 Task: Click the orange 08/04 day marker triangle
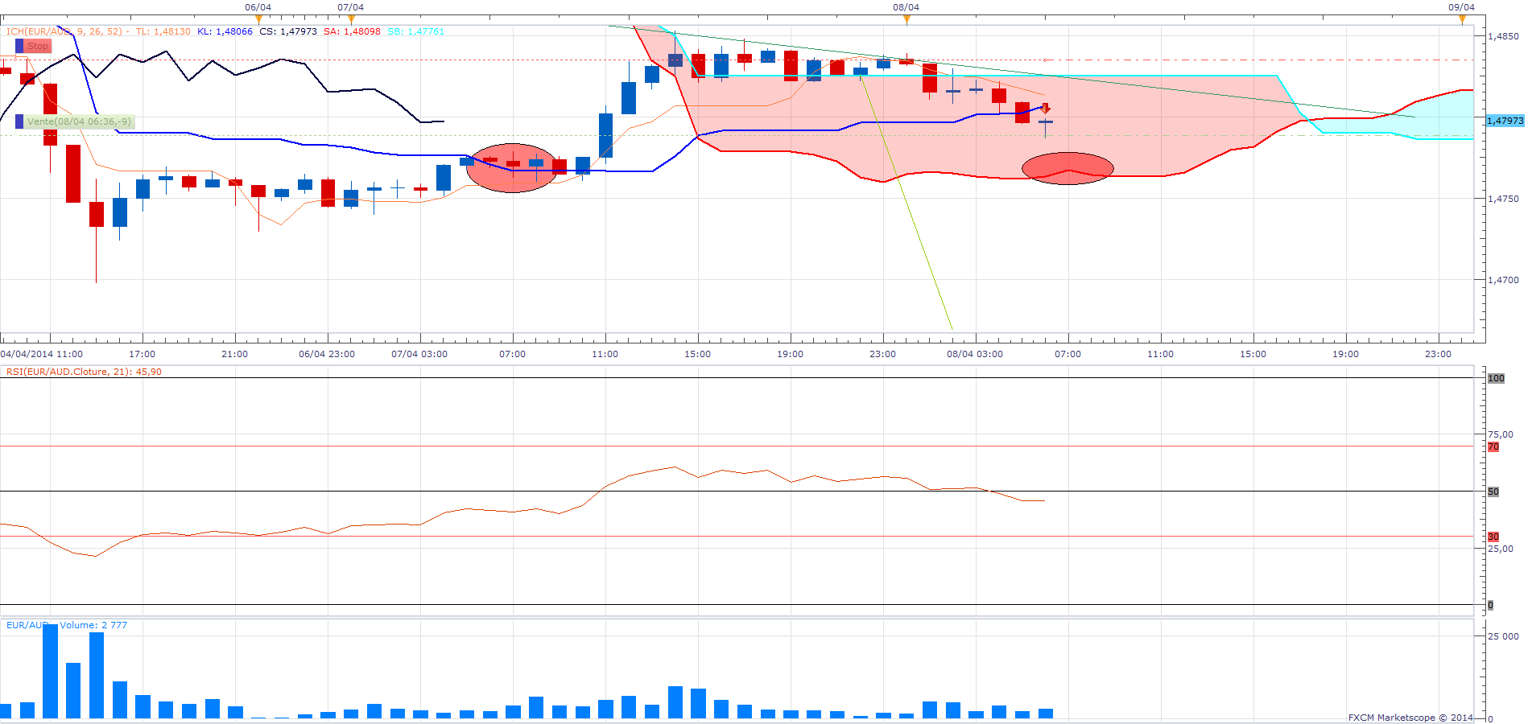click(906, 19)
